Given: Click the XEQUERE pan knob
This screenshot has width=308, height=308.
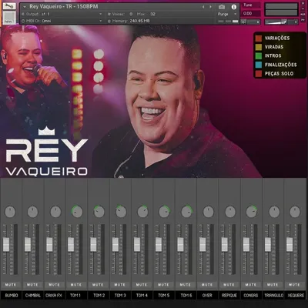Looking at the screenshot, I should point(295,212).
